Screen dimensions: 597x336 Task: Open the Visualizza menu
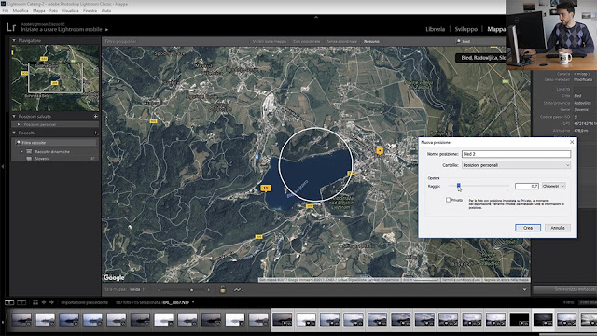tap(70, 10)
